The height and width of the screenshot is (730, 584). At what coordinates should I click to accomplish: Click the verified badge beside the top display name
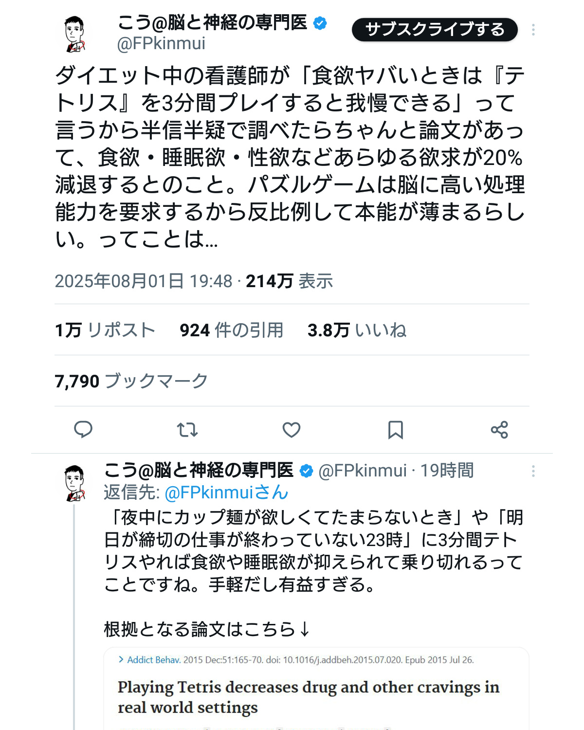320,23
